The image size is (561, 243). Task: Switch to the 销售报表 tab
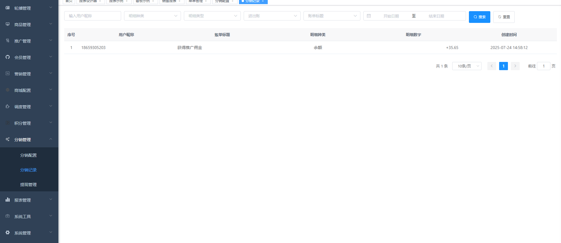click(169, 1)
